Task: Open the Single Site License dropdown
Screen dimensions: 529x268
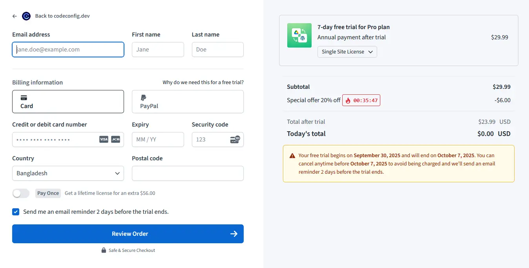Action: click(x=347, y=52)
